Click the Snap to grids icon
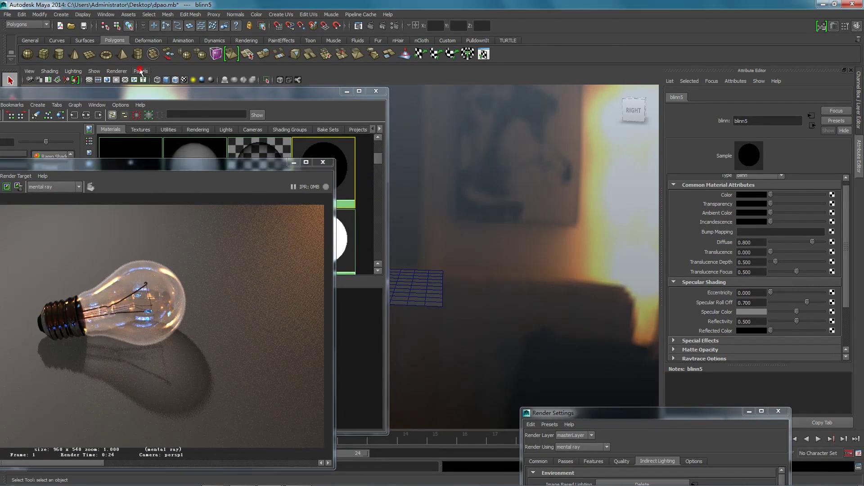864x486 pixels. (278, 26)
